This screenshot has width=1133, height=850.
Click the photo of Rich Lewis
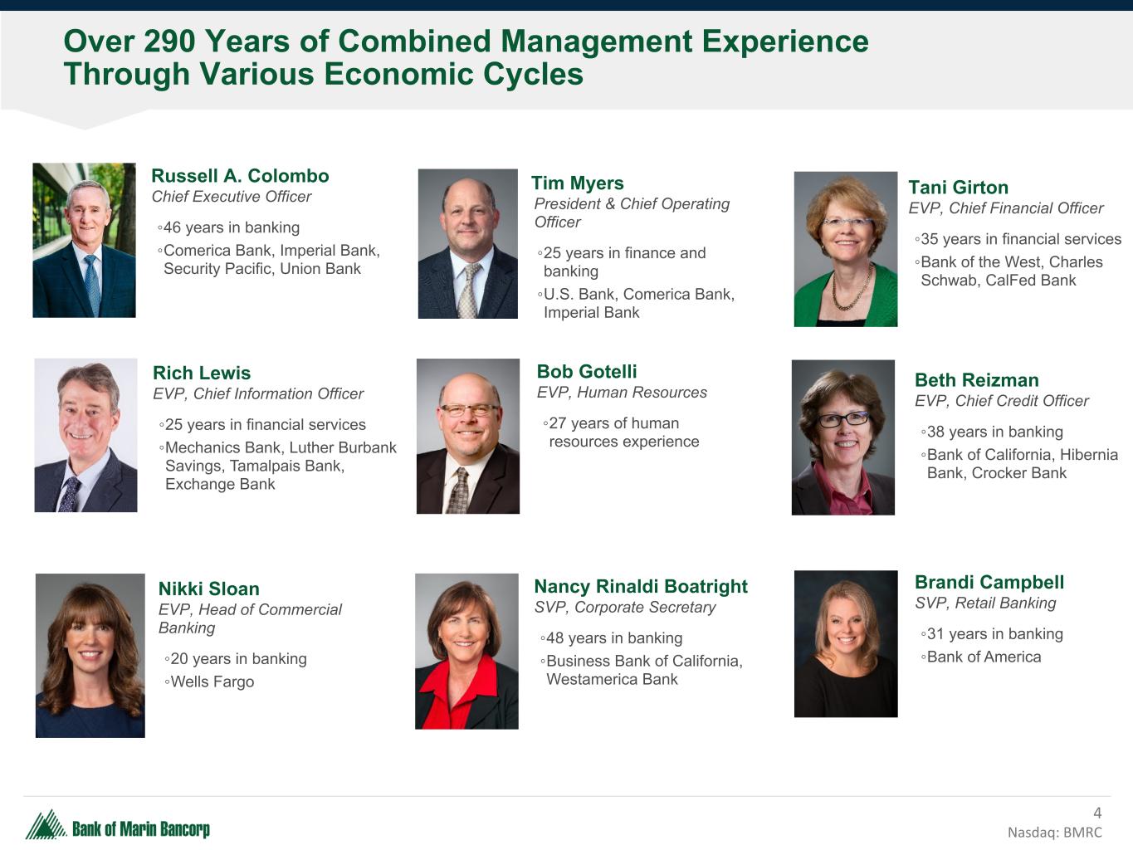pyautogui.click(x=85, y=435)
